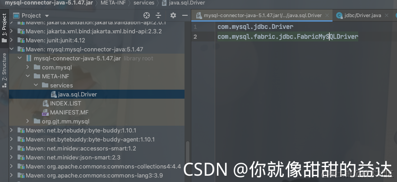
Task: Click the folder icon of com.mysql
Action: (37, 67)
